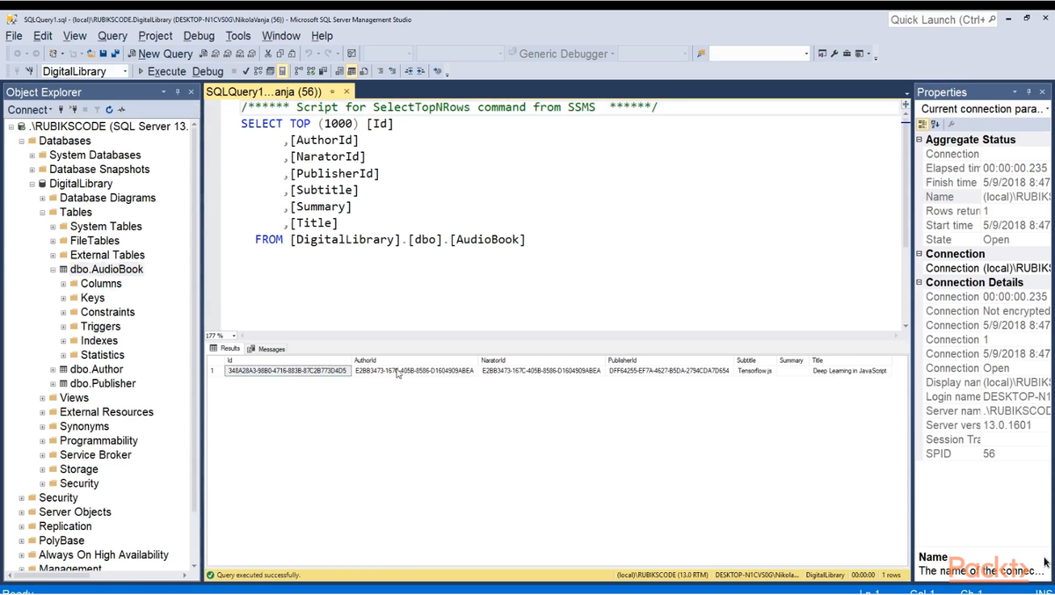Switch to the Results tab
Screen dimensions: 1055x595
click(x=225, y=349)
